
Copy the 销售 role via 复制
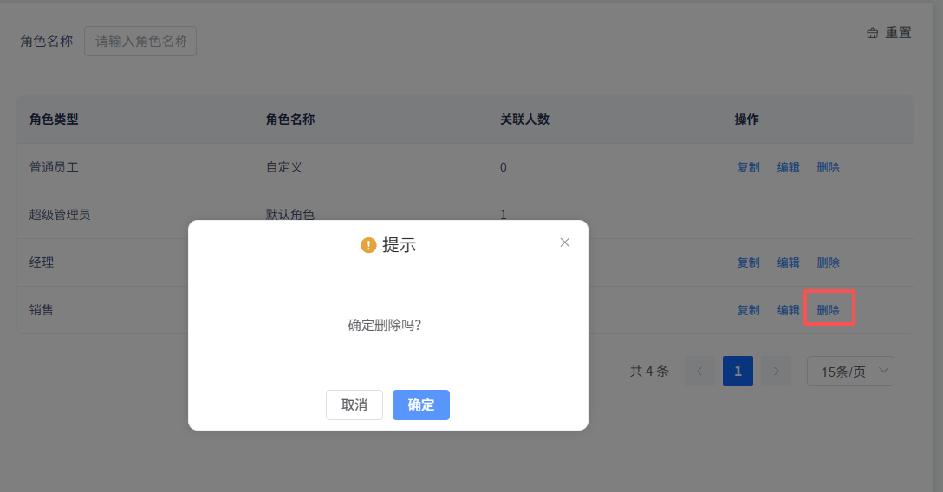748,310
